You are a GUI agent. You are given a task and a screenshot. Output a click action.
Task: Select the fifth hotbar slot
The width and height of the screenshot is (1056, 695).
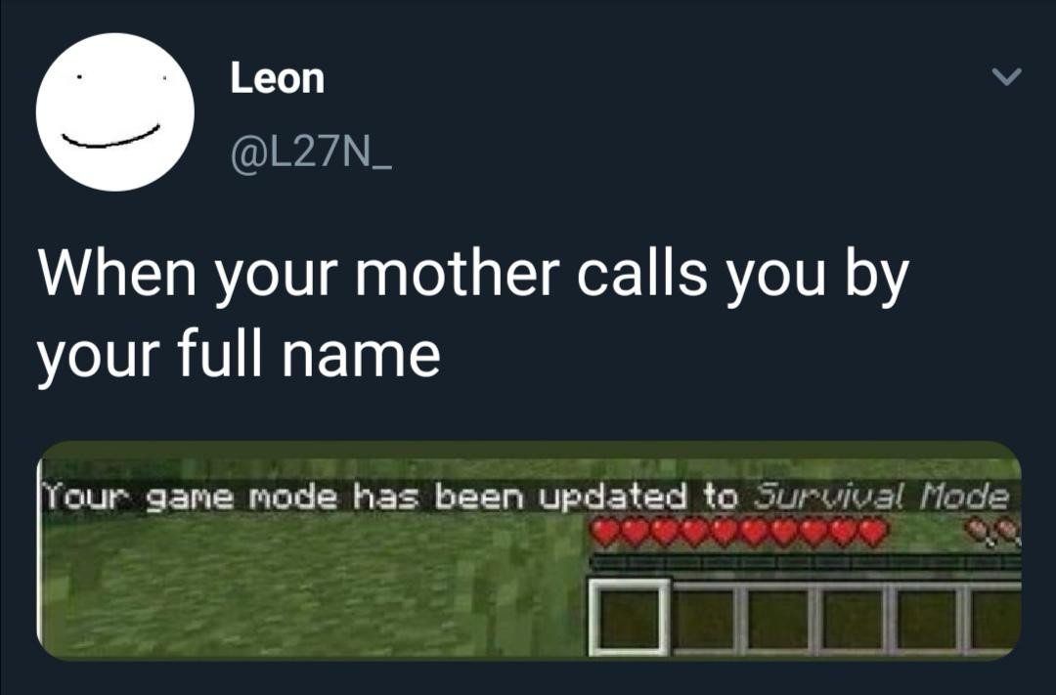pos(928,620)
